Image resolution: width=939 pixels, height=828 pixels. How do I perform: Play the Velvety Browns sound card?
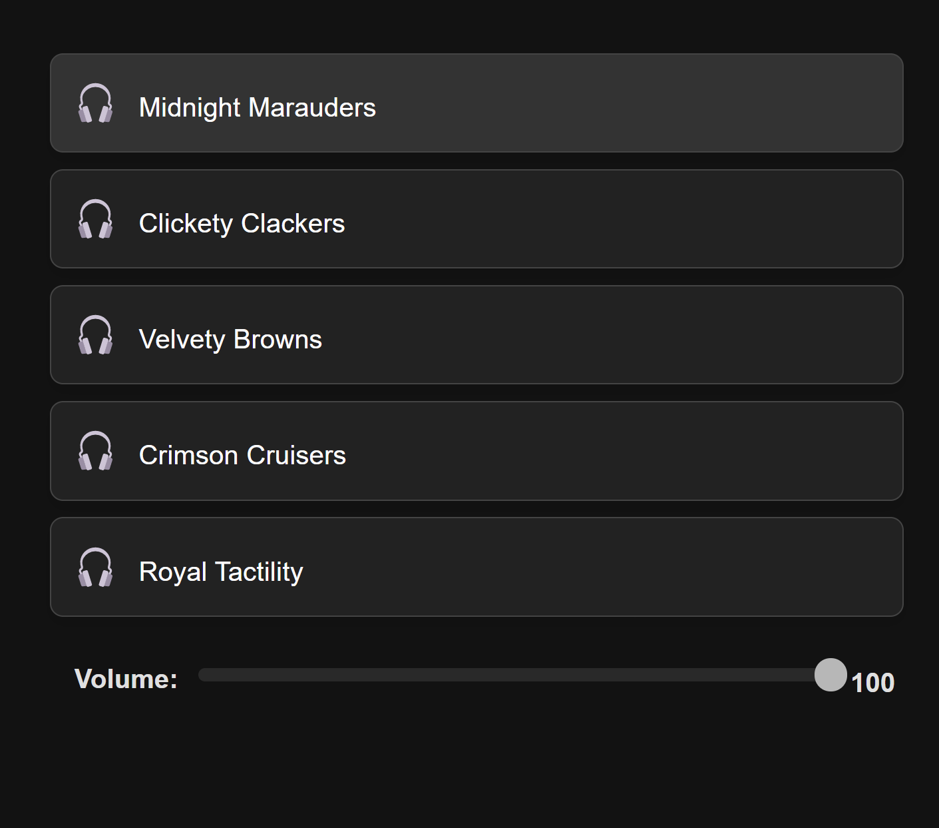(x=599, y=335)
